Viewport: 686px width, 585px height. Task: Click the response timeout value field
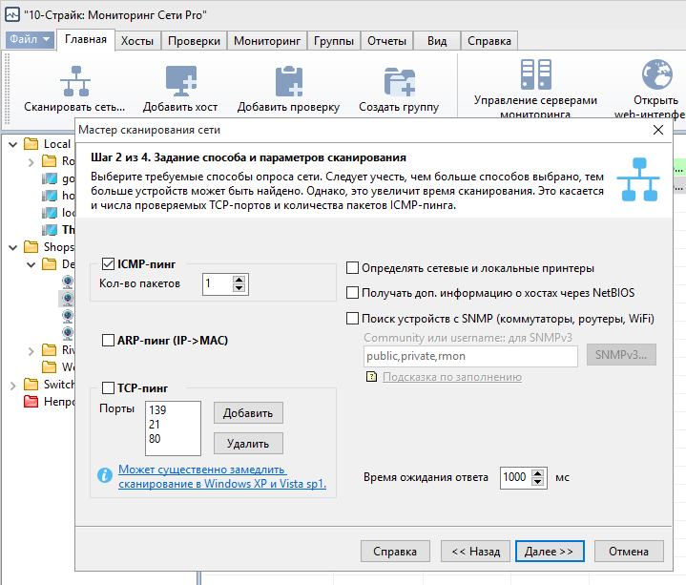516,477
